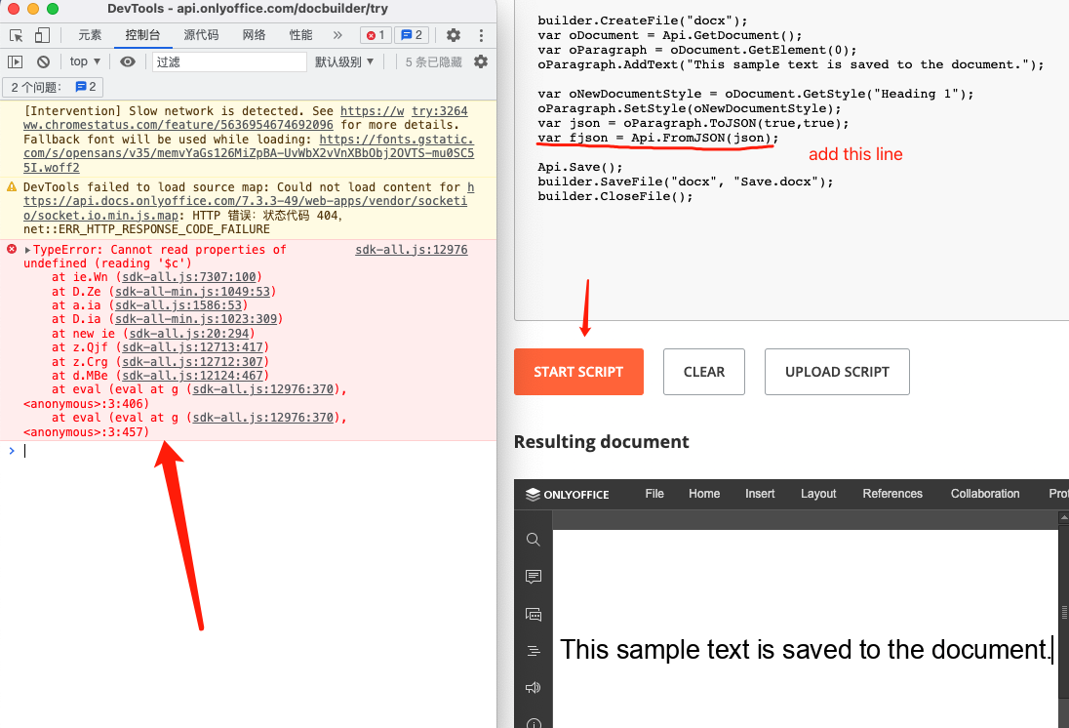Click the message count badge showing 2
The image size is (1069, 728).
tap(412, 35)
